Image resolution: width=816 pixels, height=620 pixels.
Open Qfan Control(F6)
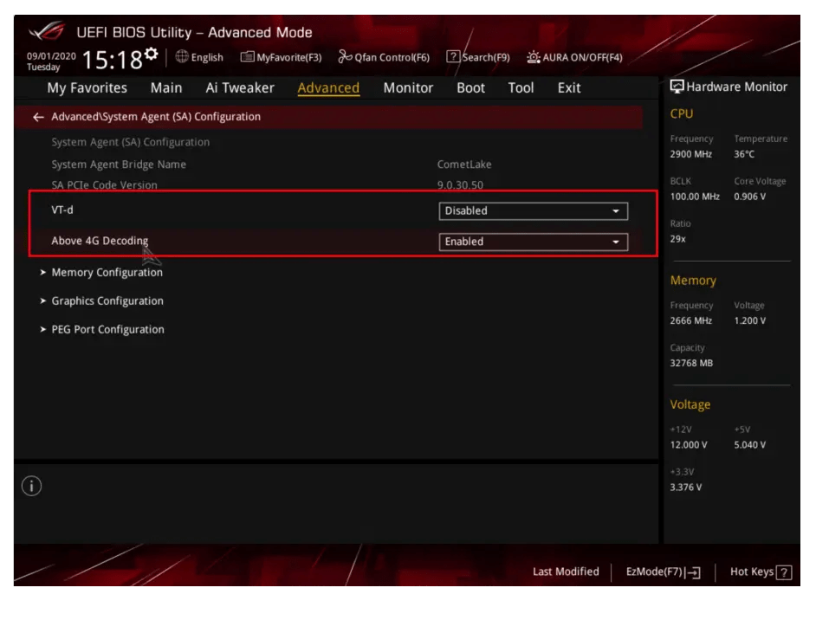tap(384, 57)
